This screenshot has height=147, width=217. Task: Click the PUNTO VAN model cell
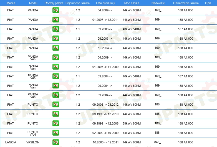(33, 133)
